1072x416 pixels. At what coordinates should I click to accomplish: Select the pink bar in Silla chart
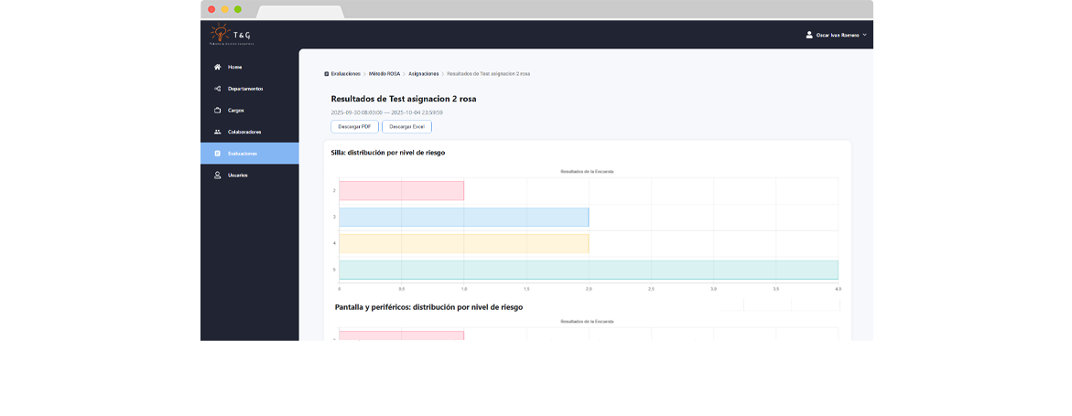(401, 191)
